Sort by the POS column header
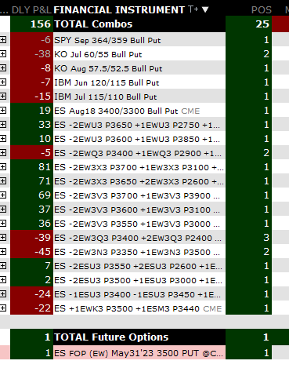The width and height of the screenshot is (289, 368). 261,10
